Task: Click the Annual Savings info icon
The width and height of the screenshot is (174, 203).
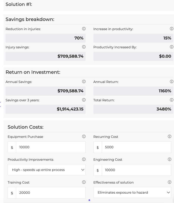Action: pyautogui.click(x=84, y=82)
